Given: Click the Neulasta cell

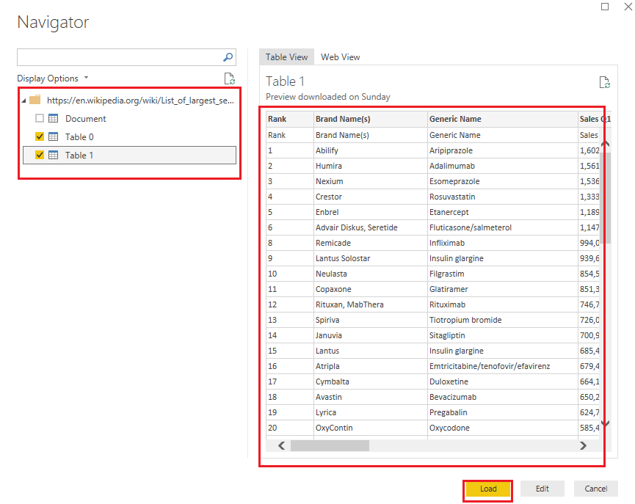Looking at the screenshot, I should tap(371, 274).
